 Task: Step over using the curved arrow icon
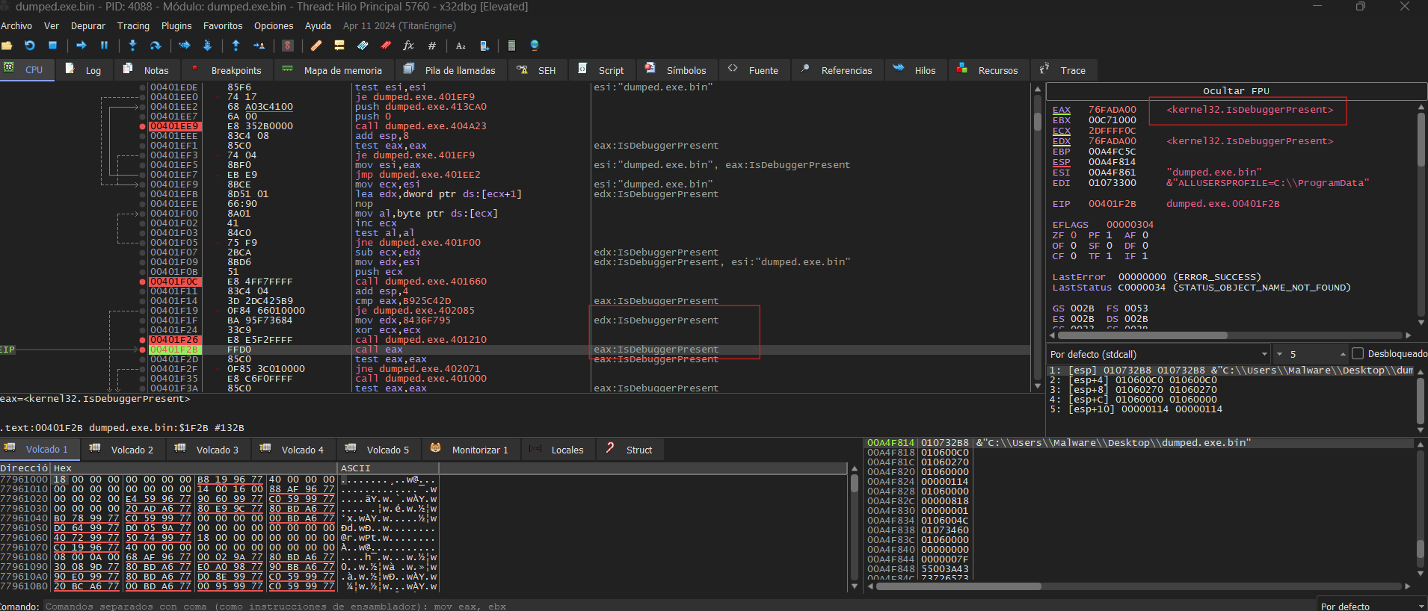[156, 46]
